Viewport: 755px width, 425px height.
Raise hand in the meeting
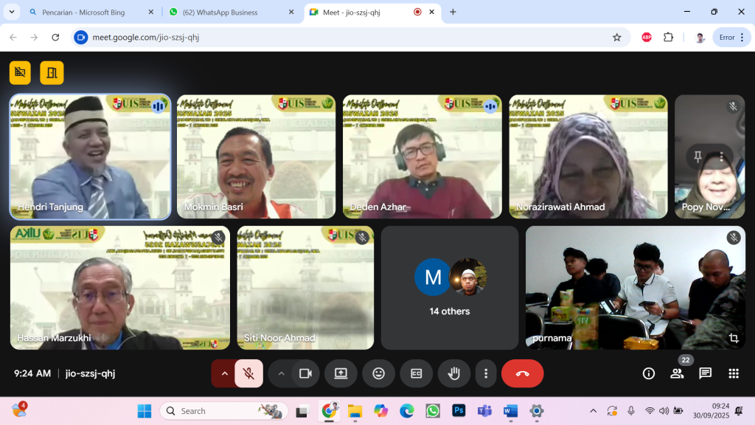click(x=454, y=373)
